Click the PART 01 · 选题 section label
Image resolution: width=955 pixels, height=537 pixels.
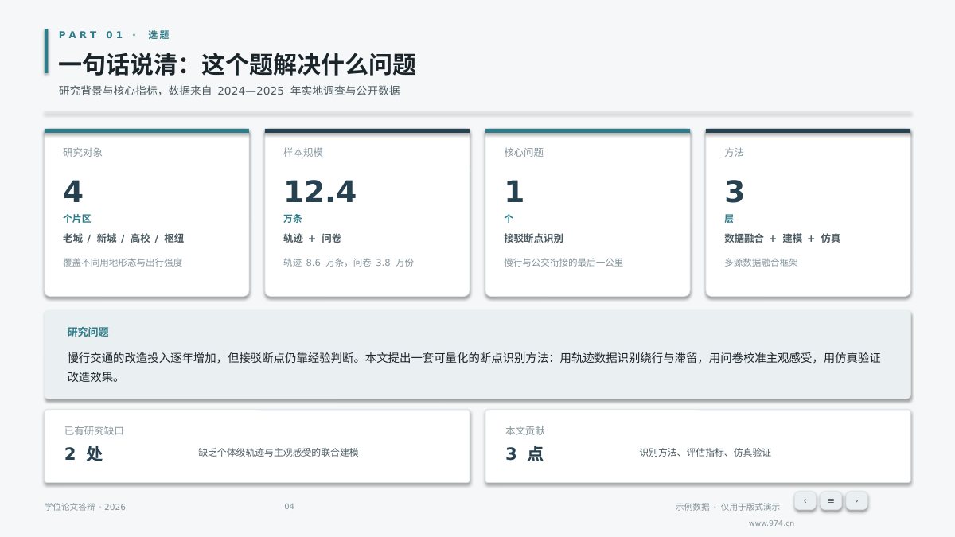point(114,35)
